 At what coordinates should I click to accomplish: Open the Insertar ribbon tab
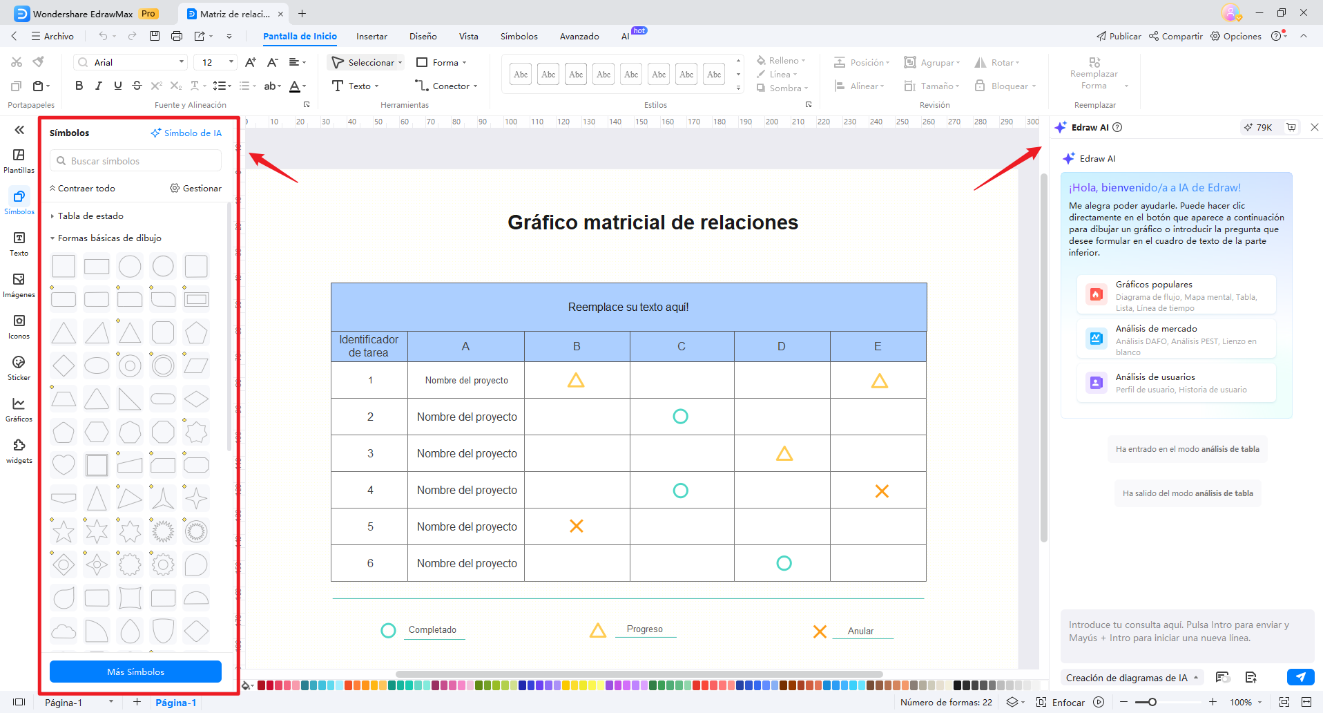coord(371,36)
